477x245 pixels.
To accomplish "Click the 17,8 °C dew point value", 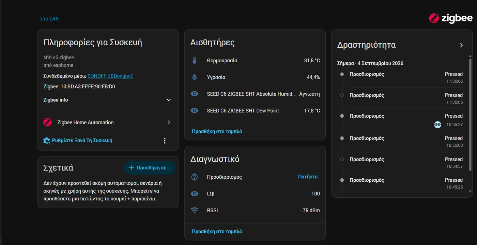I will point(312,111).
